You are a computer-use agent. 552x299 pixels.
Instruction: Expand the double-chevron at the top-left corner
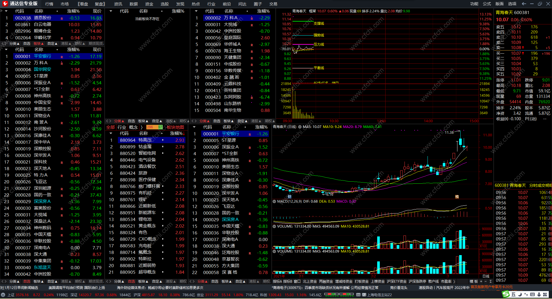point(1,11)
